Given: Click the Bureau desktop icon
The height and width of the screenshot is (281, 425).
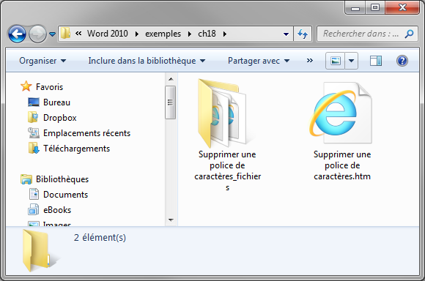Looking at the screenshot, I should pos(34,102).
